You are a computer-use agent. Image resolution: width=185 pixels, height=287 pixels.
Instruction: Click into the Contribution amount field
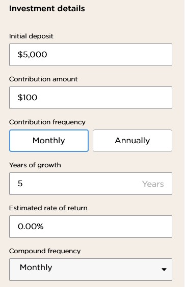point(91,98)
